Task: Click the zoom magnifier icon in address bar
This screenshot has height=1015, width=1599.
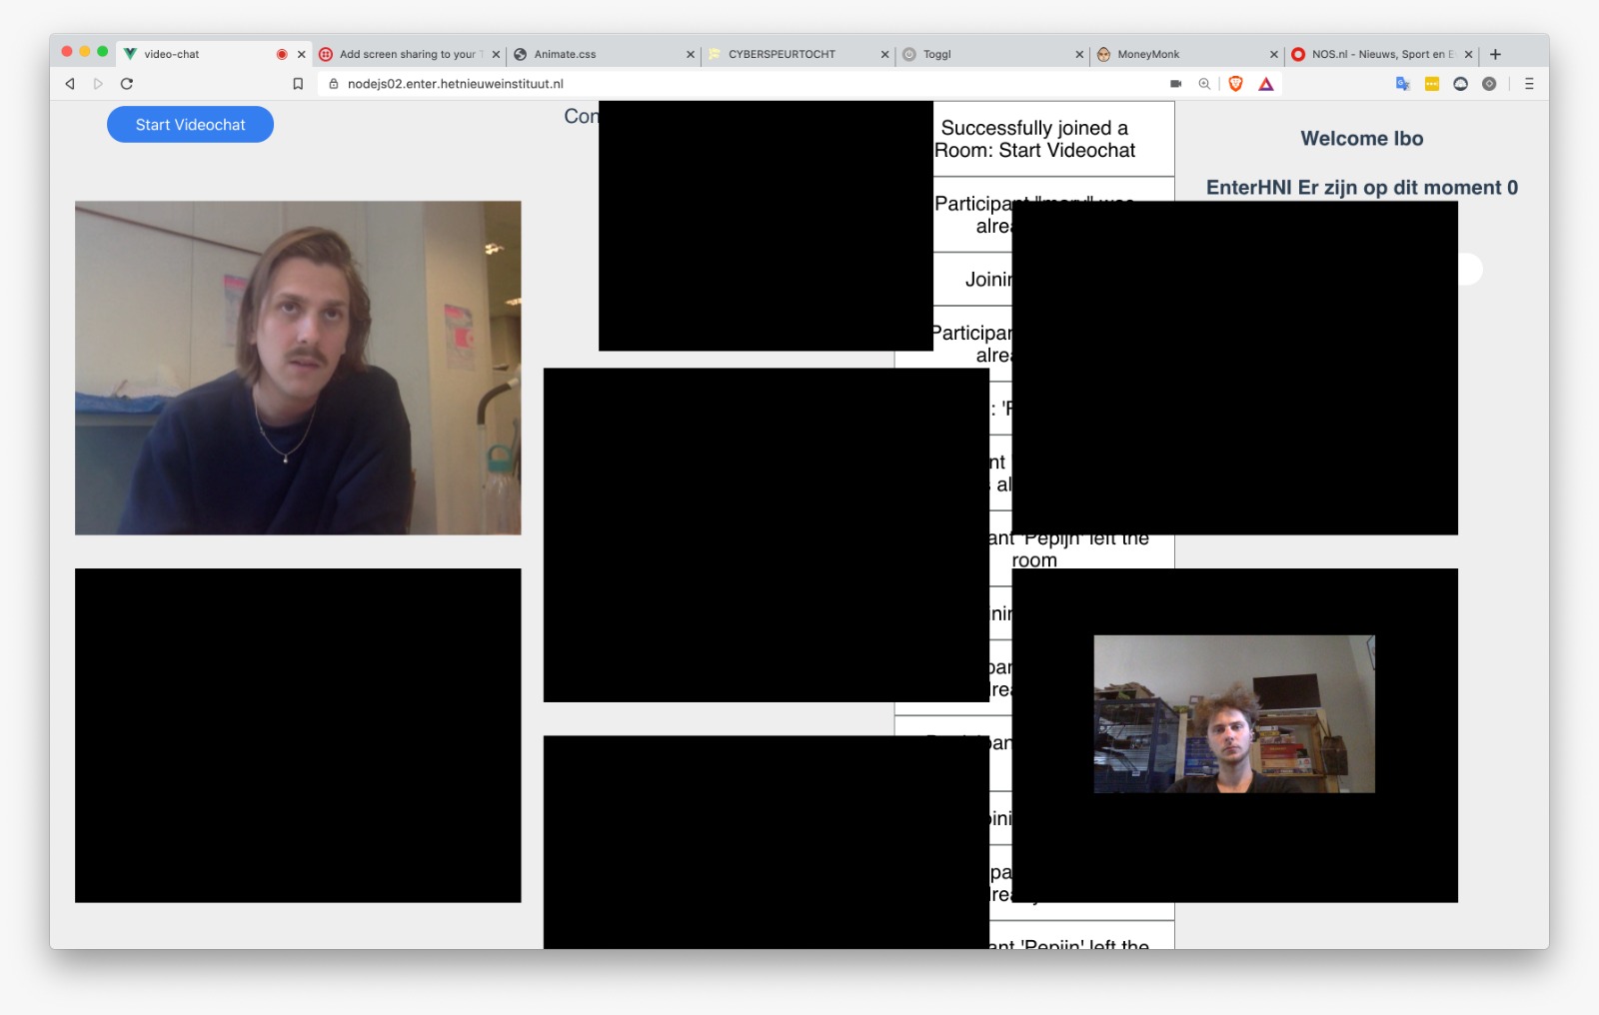Action: (x=1204, y=84)
